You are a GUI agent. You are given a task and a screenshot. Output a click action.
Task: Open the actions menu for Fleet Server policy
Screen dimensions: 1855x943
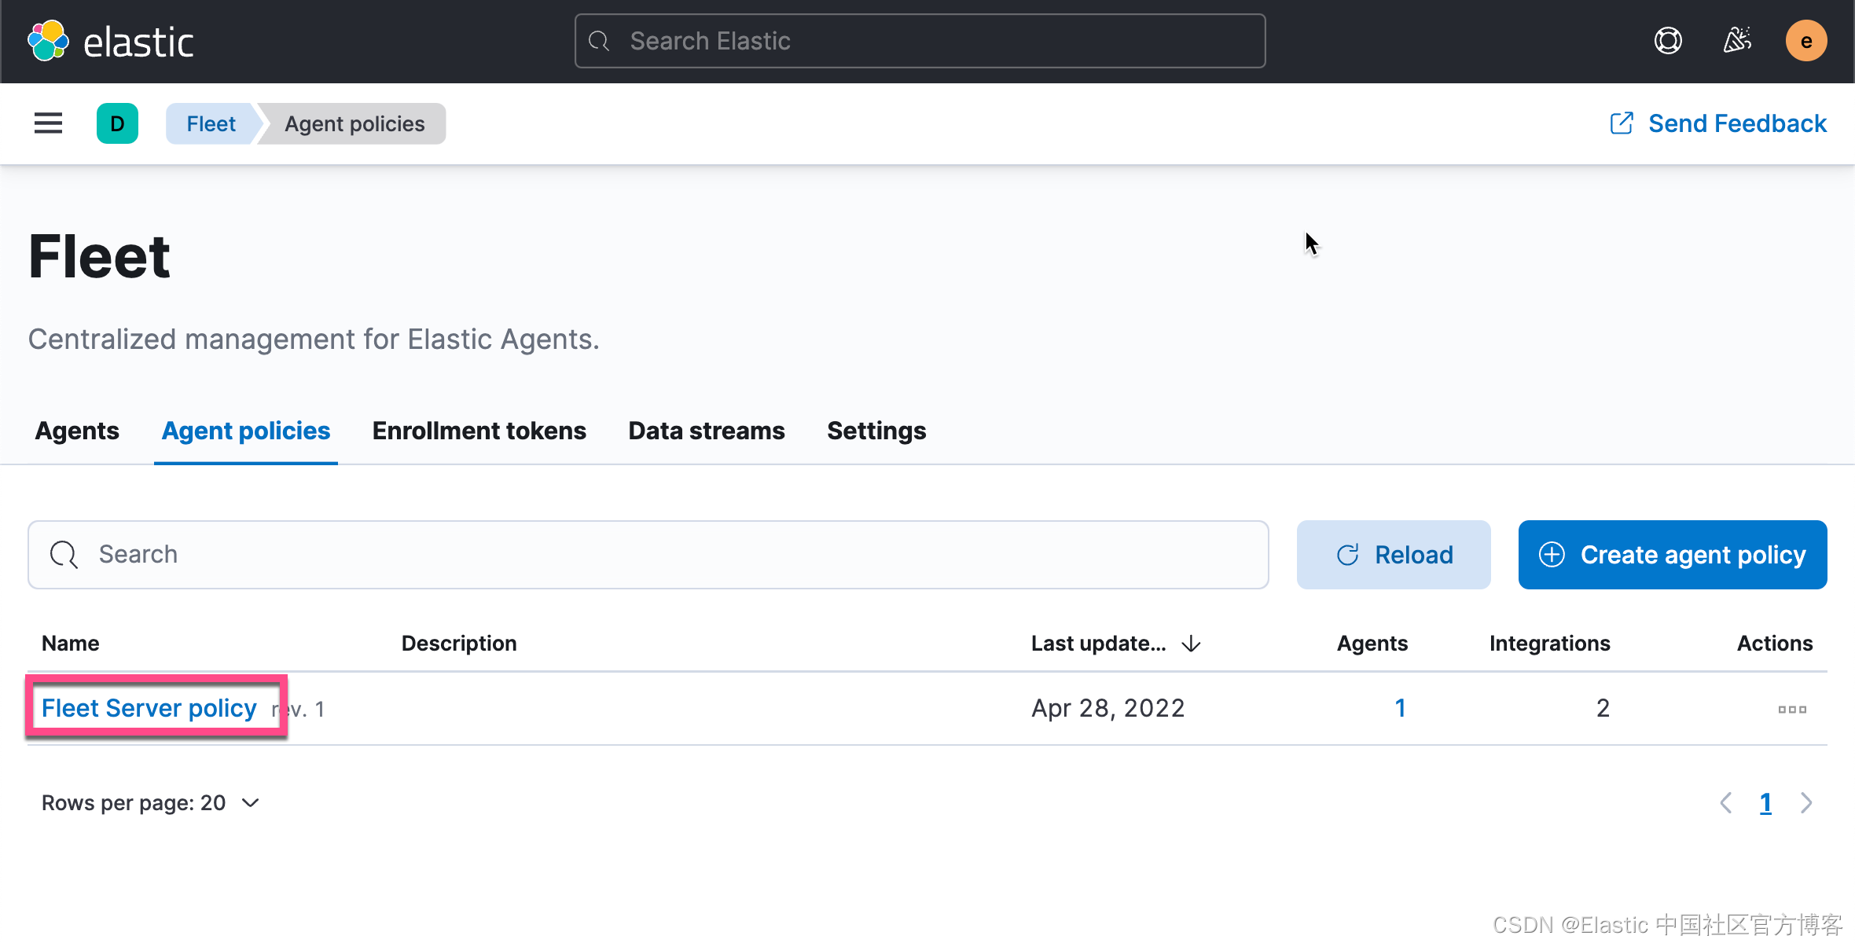tap(1792, 708)
